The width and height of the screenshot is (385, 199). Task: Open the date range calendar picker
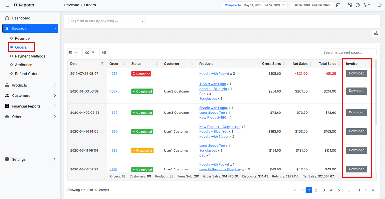(x=338, y=5)
